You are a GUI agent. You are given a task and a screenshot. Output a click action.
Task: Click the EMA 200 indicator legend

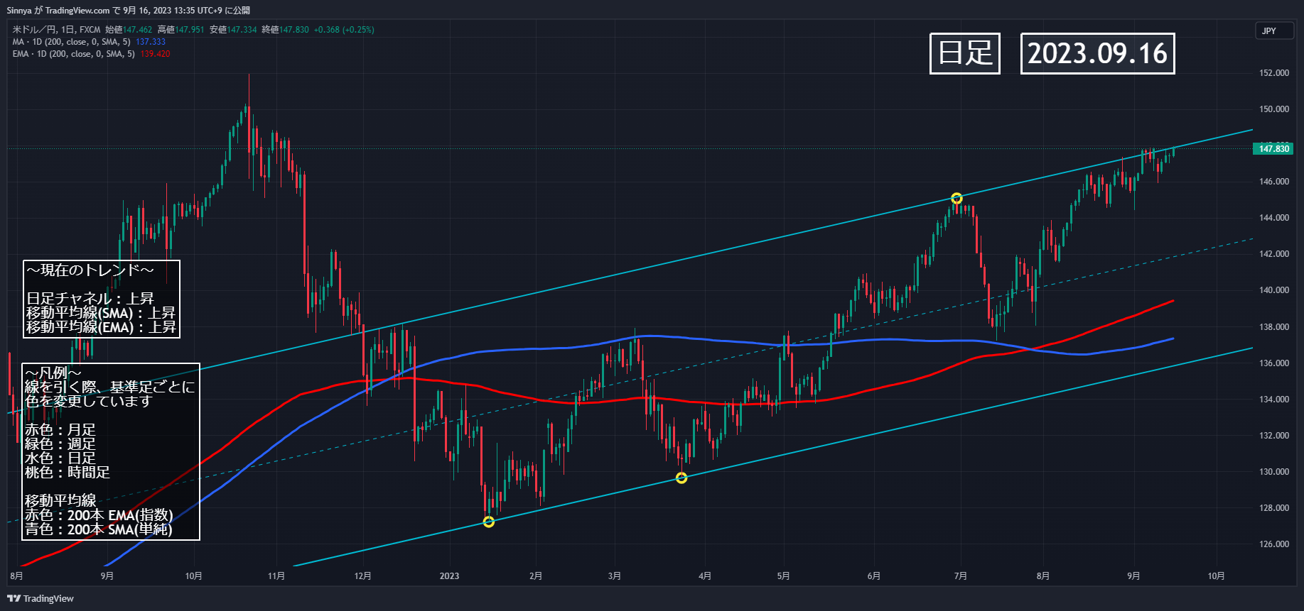(91, 54)
